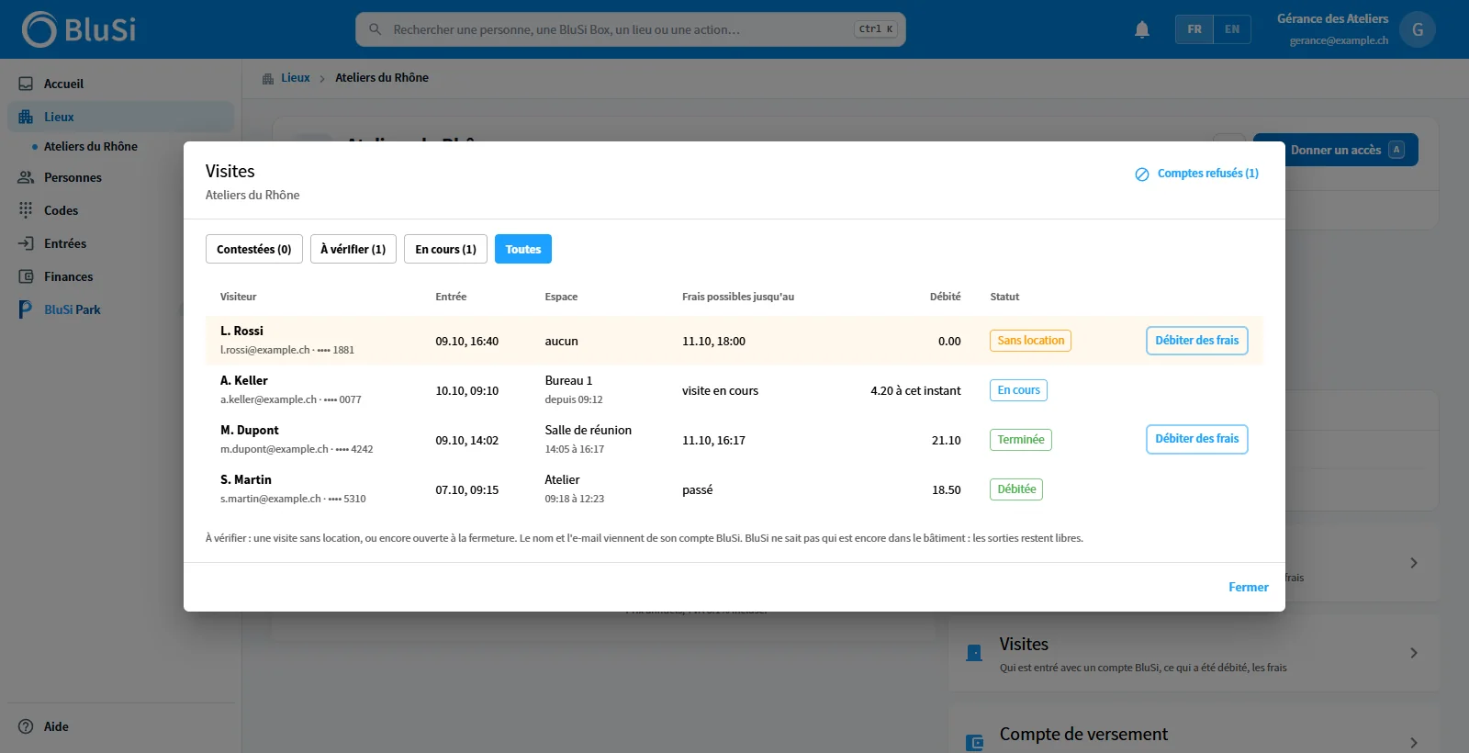Viewport: 1469px width, 753px height.
Task: Open Accueil in the sidebar
Action: [121, 84]
